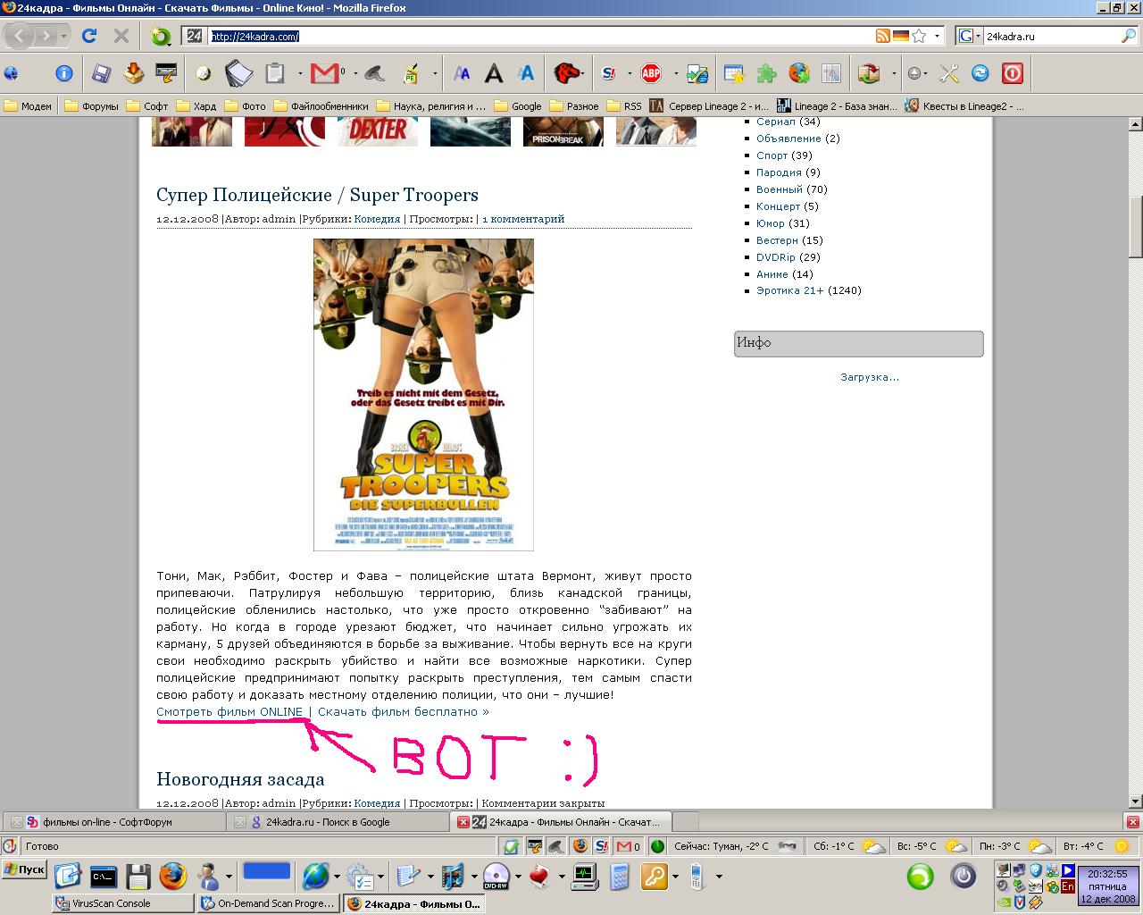Click the red power button toolbar icon
Screen dimensions: 1143x915
pos(1012,73)
